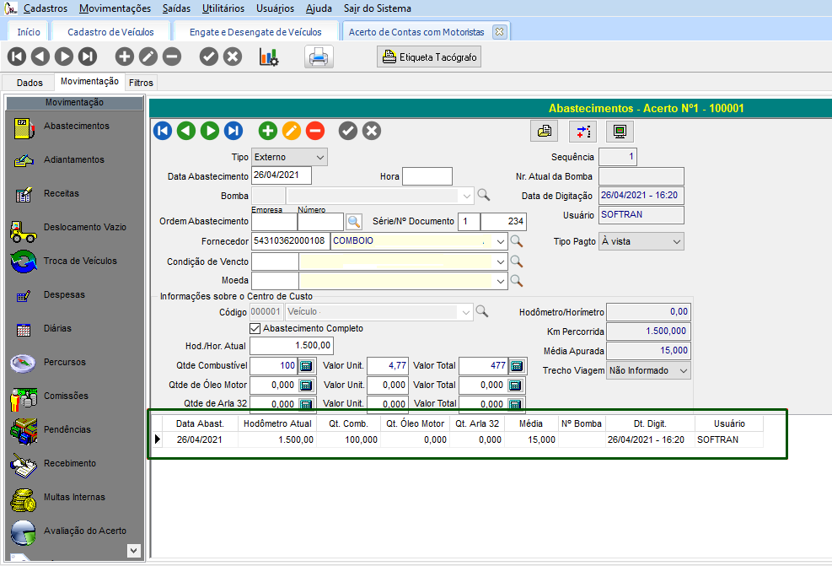Open the Movimentações menu

pos(116,8)
